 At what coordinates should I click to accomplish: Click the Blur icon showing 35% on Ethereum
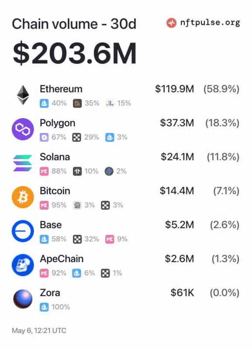(x=77, y=103)
